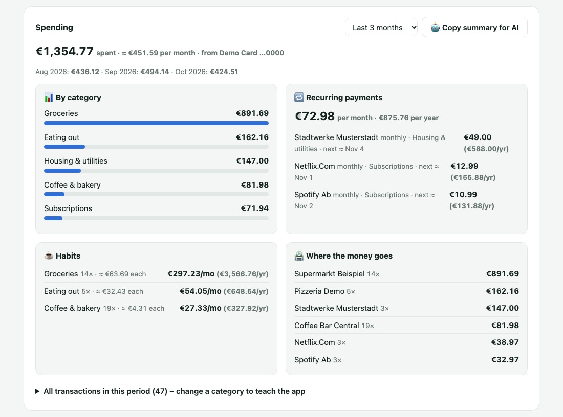Click the €38.97 Netflix.Com amount

(x=505, y=342)
